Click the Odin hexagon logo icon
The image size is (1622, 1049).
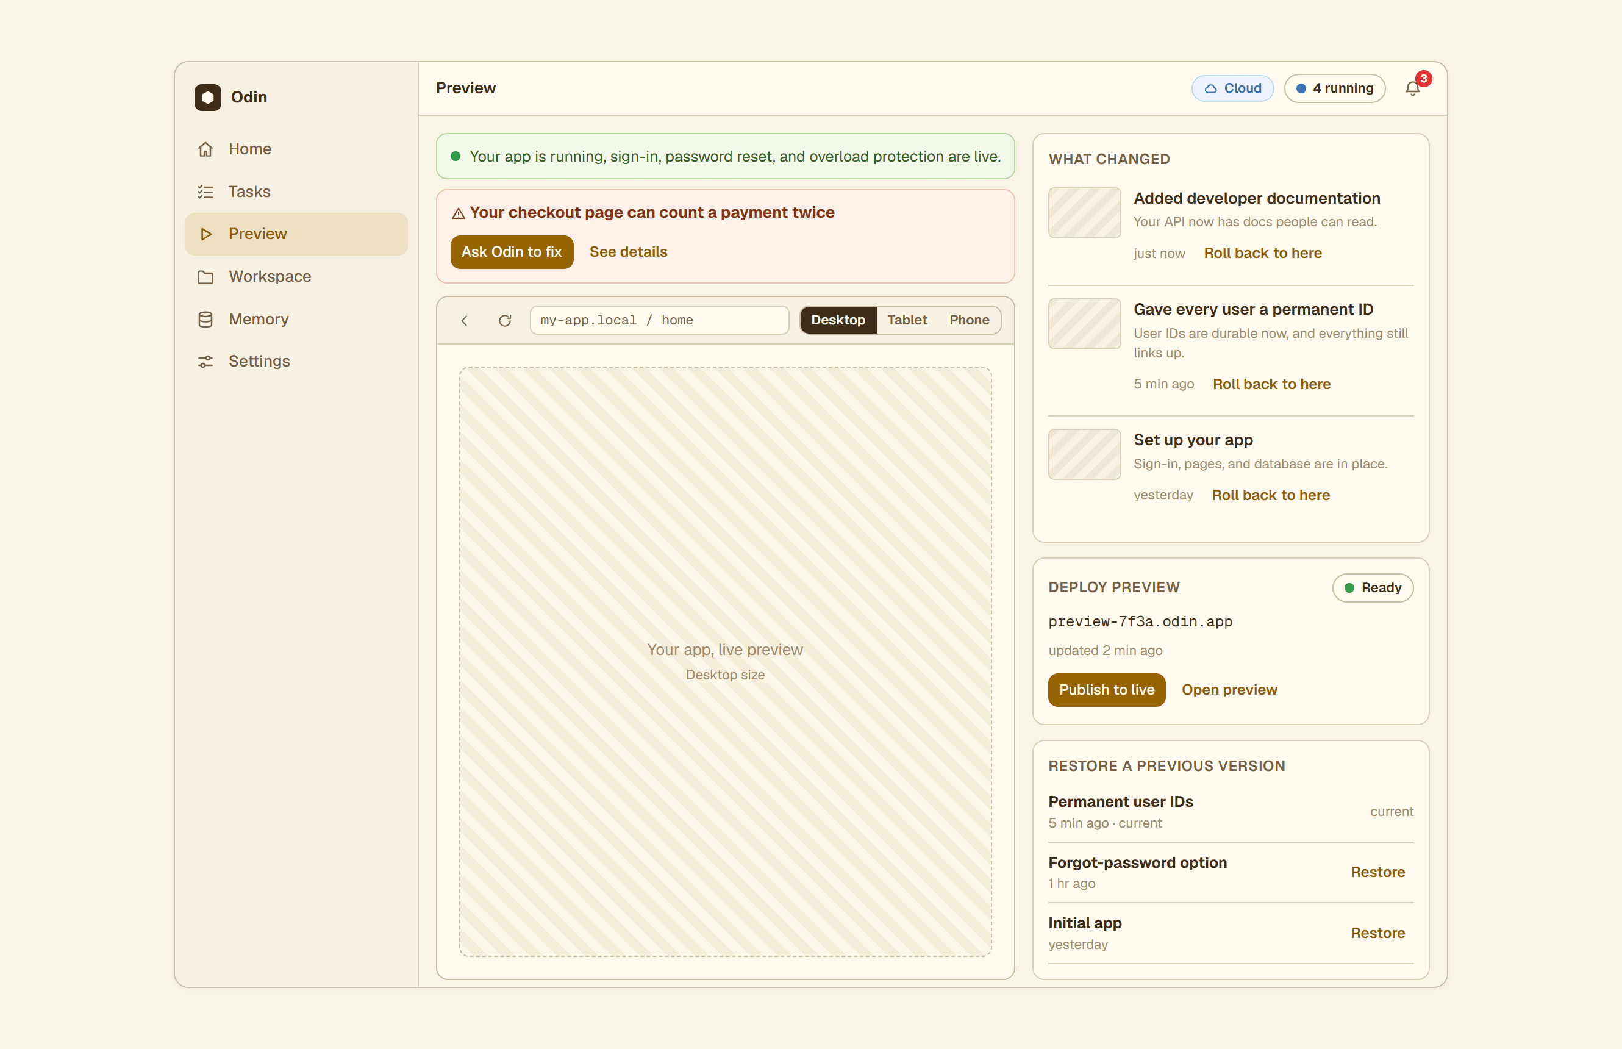click(208, 97)
